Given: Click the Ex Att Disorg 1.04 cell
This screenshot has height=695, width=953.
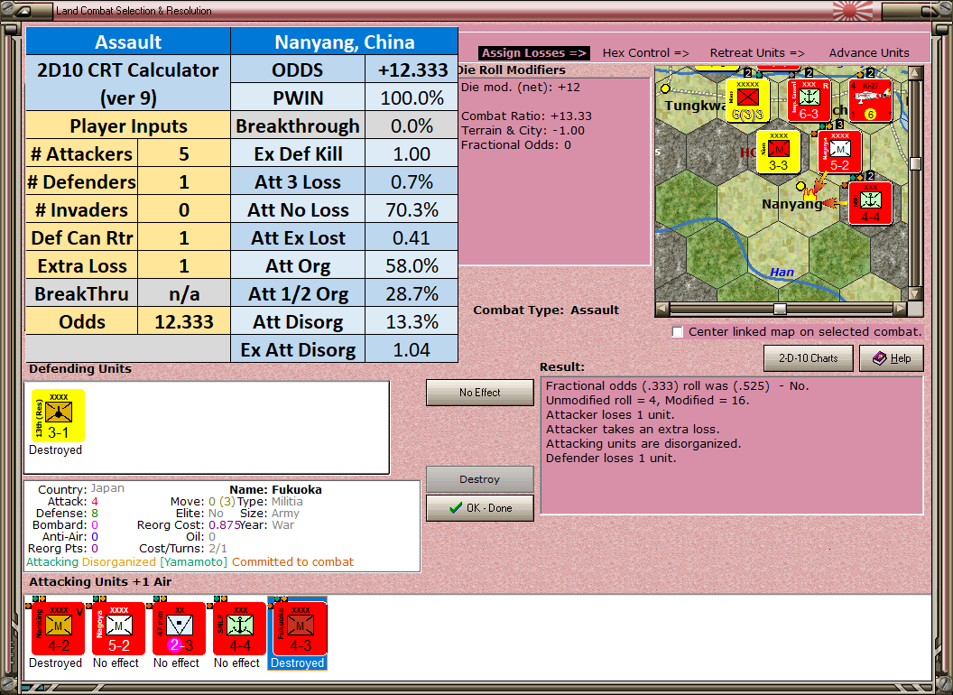Looking at the screenshot, I should tap(412, 349).
